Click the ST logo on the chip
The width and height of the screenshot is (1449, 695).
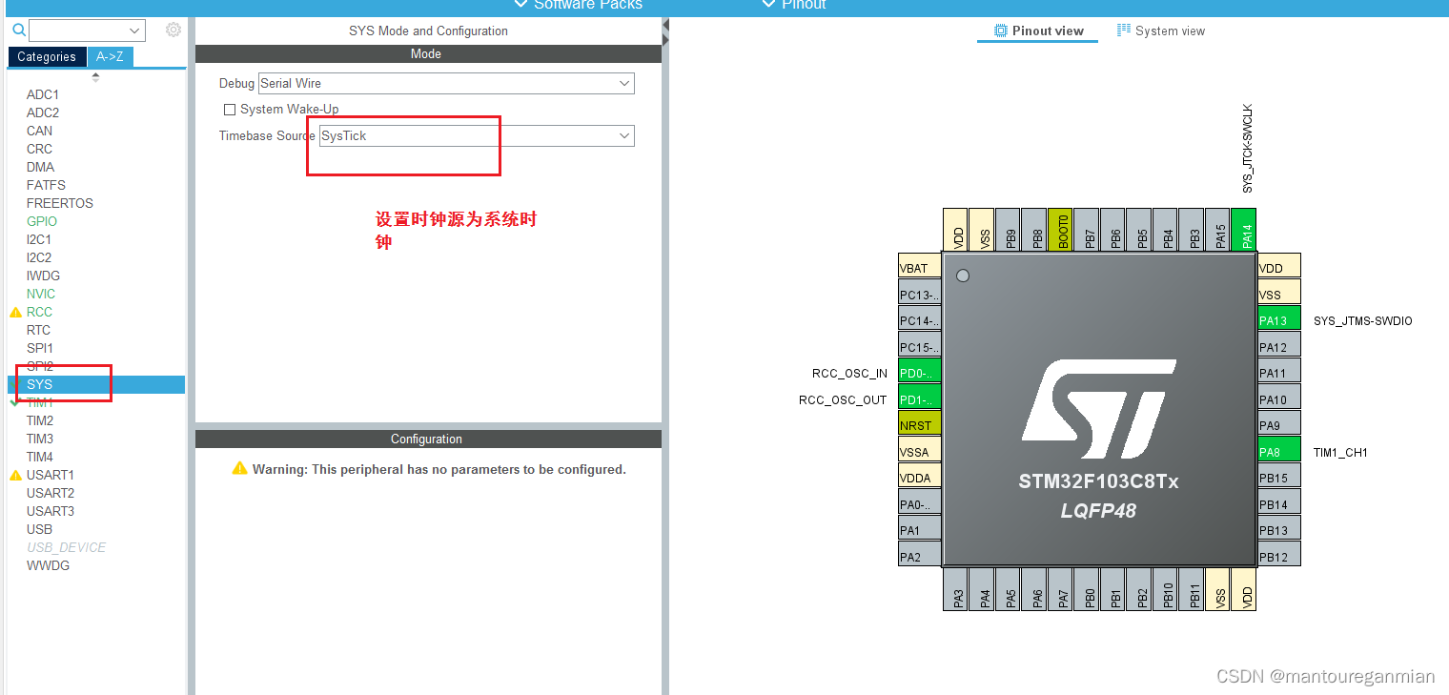[1098, 409]
